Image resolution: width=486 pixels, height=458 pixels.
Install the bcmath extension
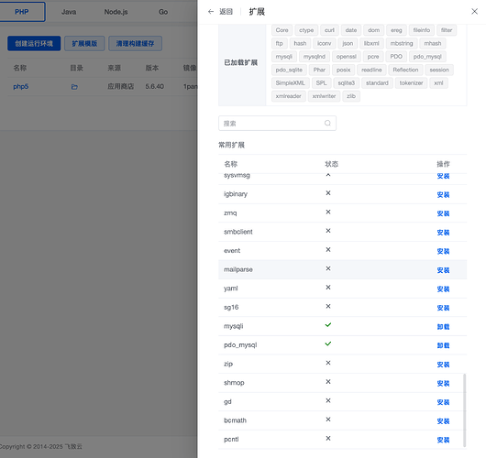pyautogui.click(x=443, y=421)
